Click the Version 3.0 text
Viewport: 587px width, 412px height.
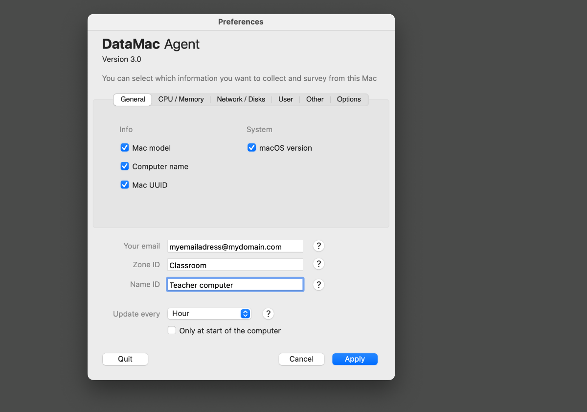coord(122,59)
